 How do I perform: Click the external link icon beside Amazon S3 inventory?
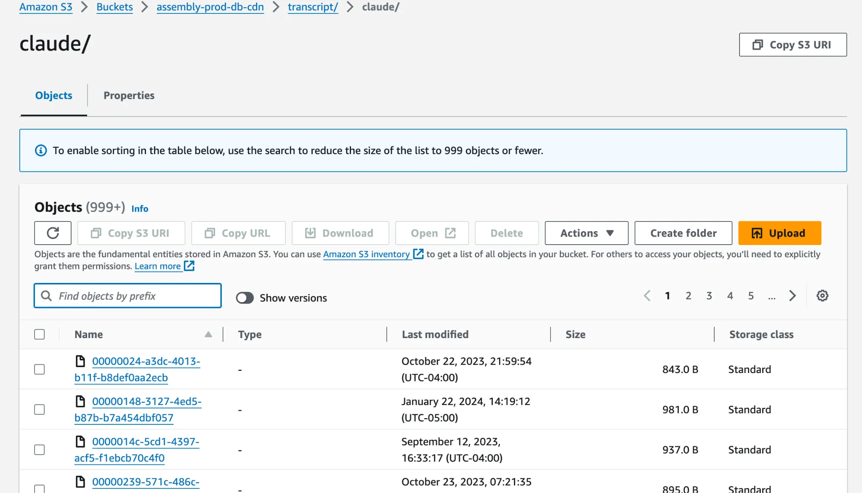click(x=418, y=254)
